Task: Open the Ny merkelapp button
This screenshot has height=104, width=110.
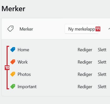Action: (x=82, y=29)
